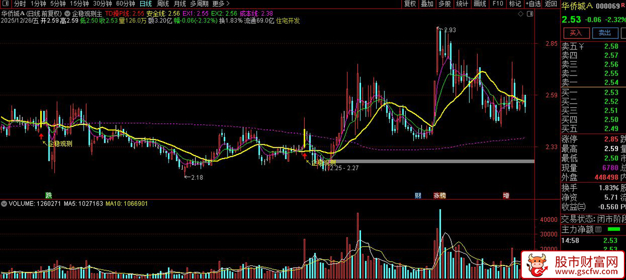Viewport: 626px width, 280px height.
Task: Click the 买一 price 2.53 row
Action: pos(593,93)
